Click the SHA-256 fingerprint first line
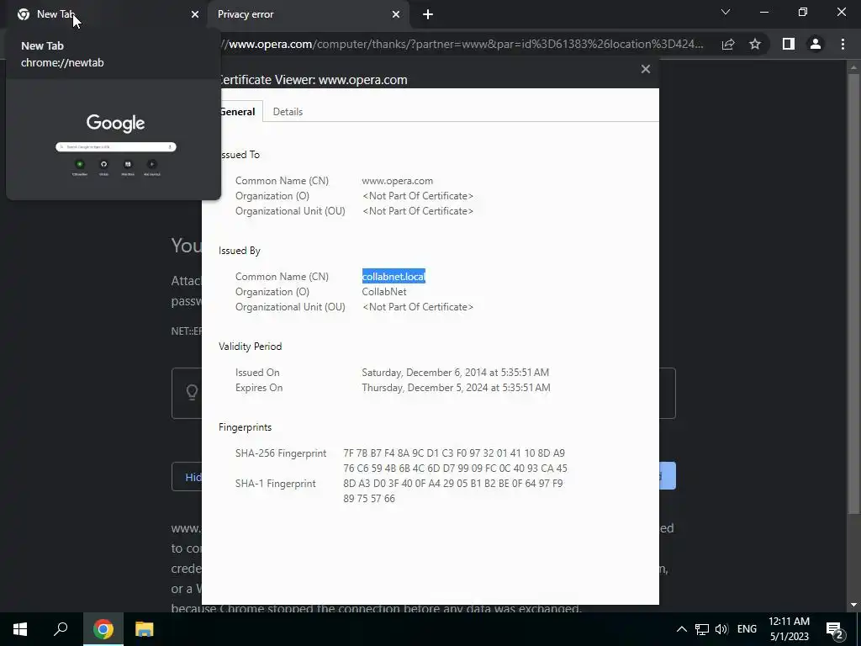The height and width of the screenshot is (646, 861). point(454,453)
